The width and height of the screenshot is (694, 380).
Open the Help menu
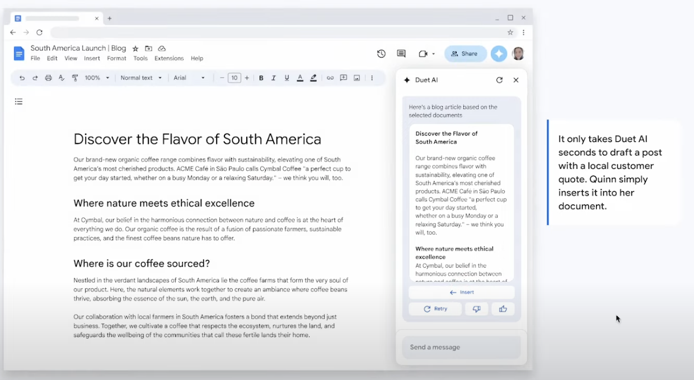point(197,58)
